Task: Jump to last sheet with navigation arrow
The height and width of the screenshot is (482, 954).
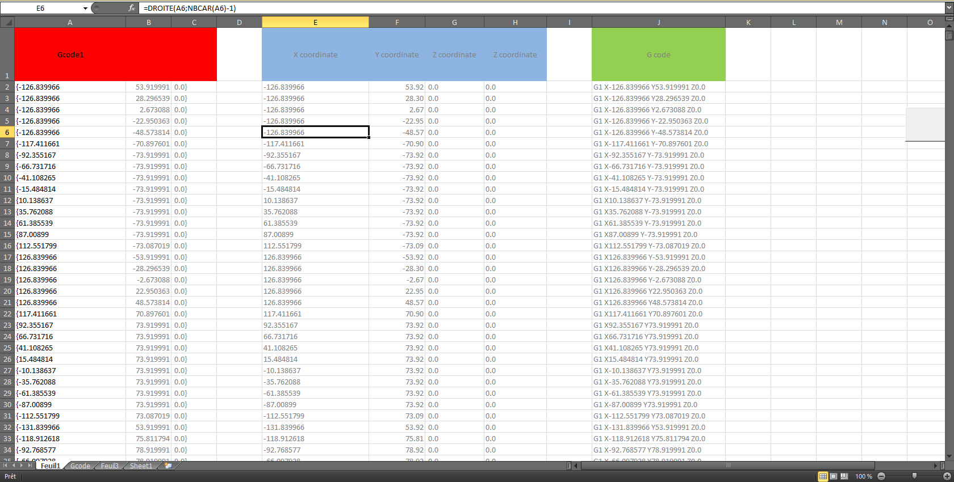Action: [30, 466]
